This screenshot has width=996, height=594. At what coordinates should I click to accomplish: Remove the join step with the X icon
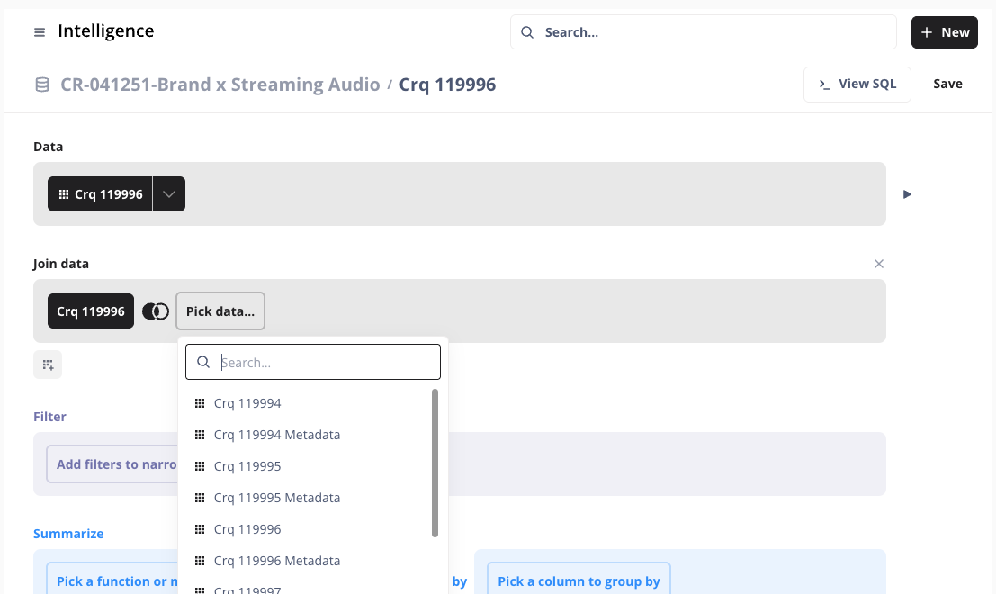click(x=879, y=264)
